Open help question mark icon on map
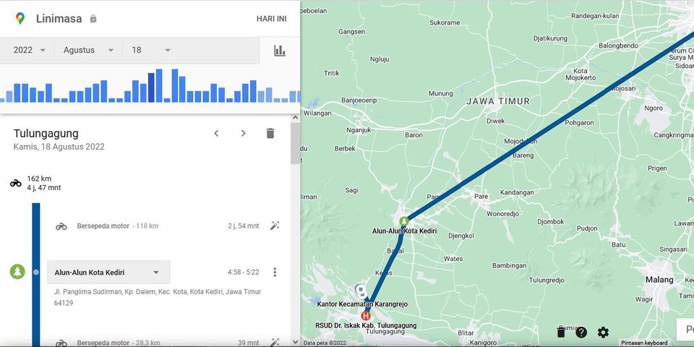 pyautogui.click(x=581, y=333)
